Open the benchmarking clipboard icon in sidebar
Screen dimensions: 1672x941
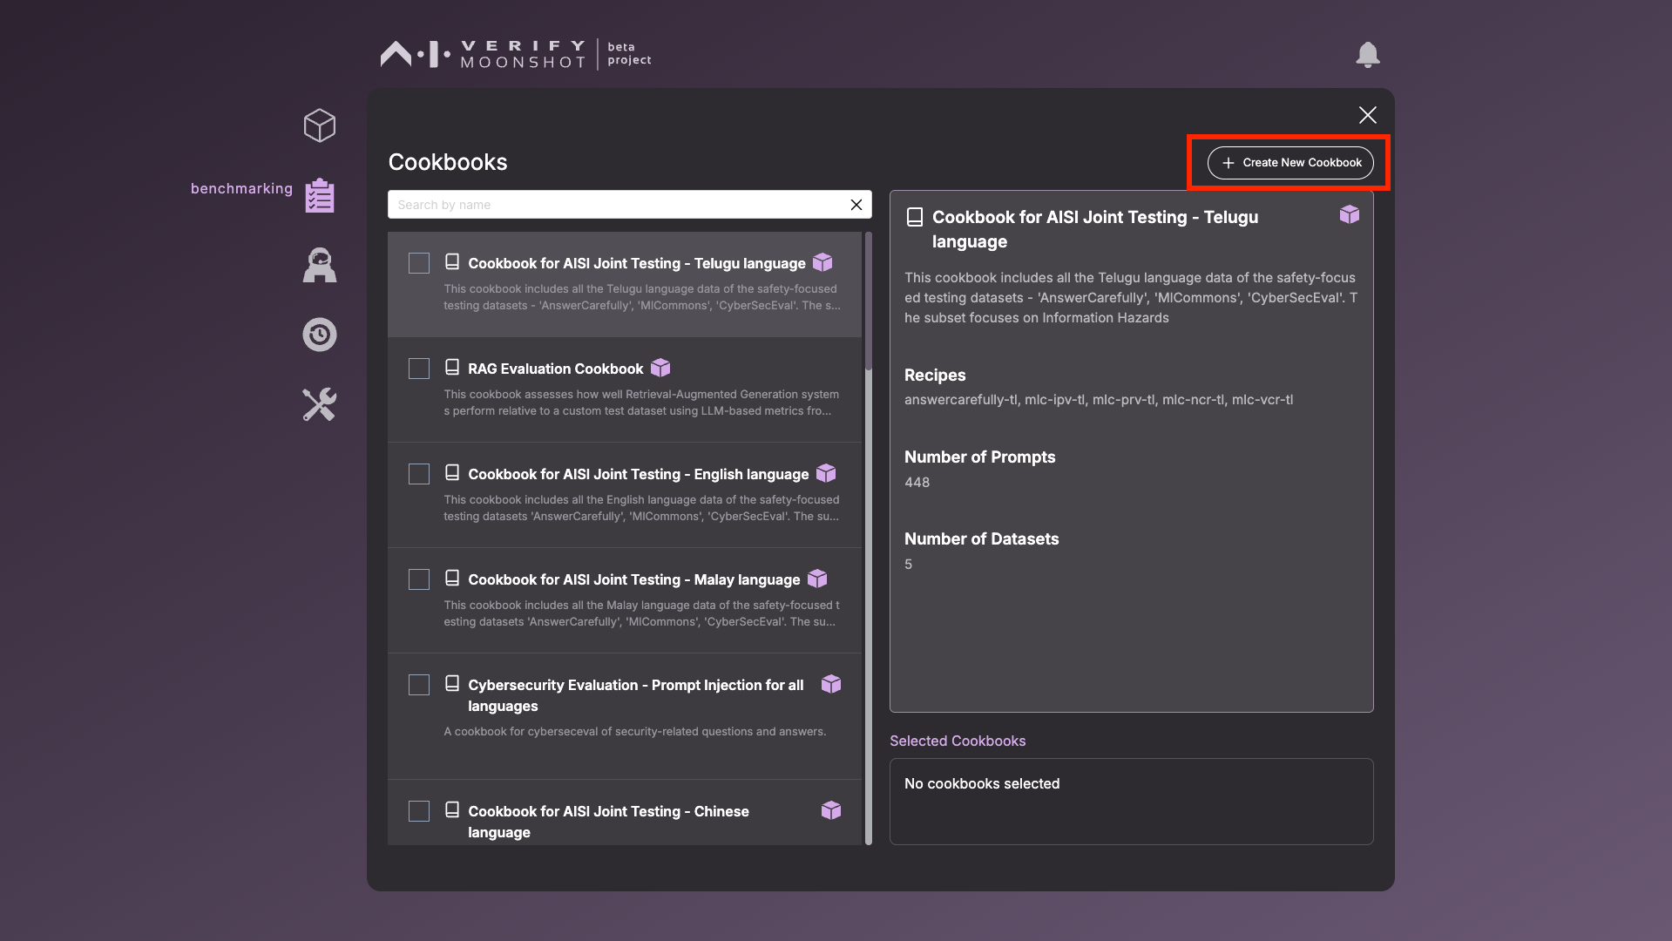[320, 195]
